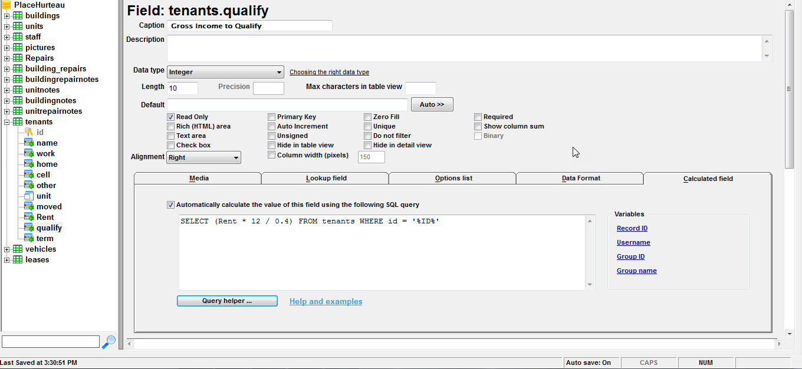Click the Length input field

(x=183, y=88)
